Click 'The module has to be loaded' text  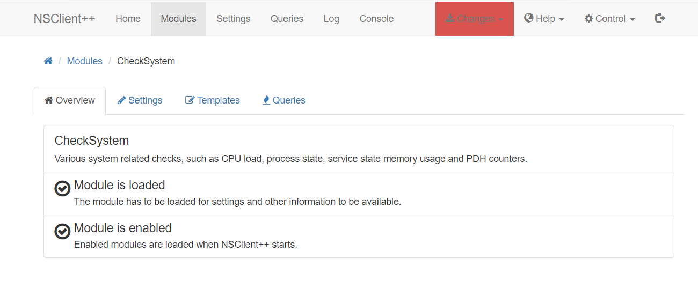tap(237, 202)
